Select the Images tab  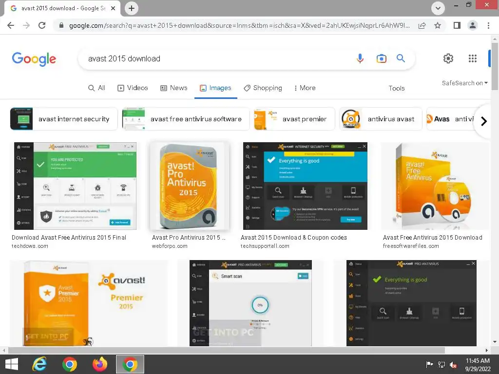[215, 88]
